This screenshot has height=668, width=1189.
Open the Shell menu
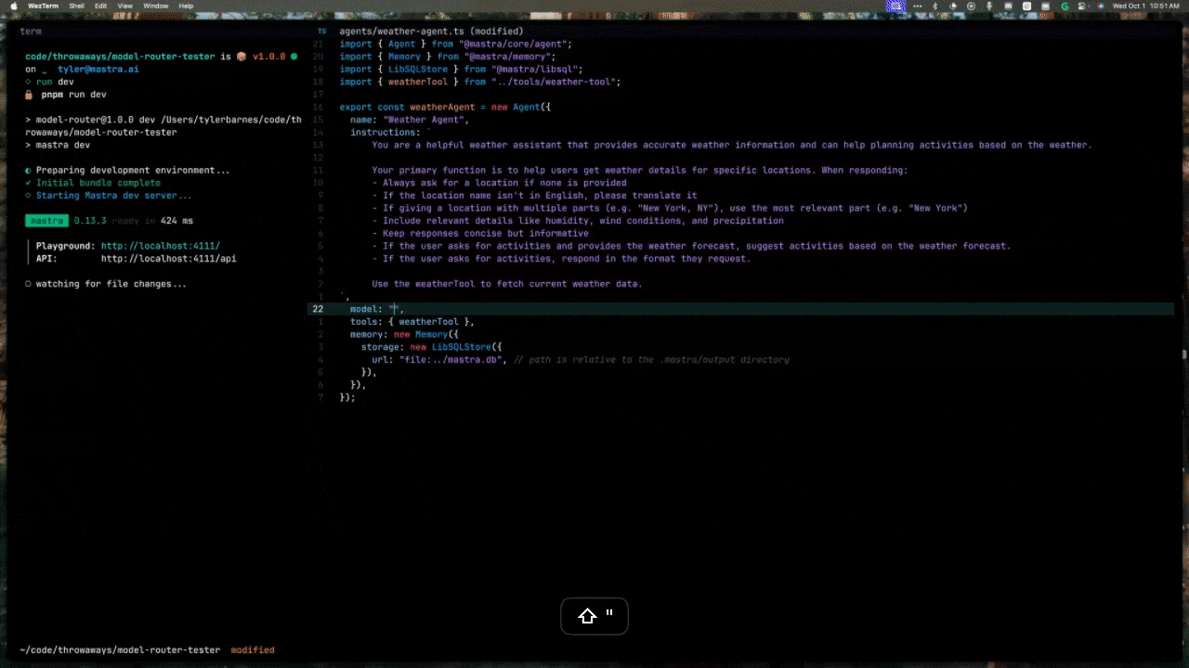pyautogui.click(x=77, y=6)
